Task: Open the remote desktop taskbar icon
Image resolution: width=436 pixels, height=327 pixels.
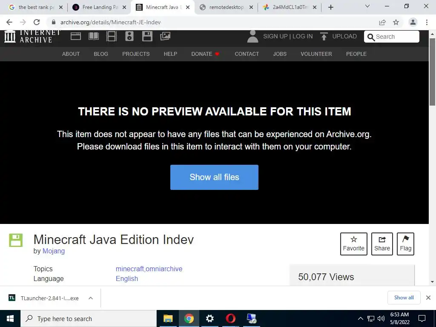Action: coord(251,318)
